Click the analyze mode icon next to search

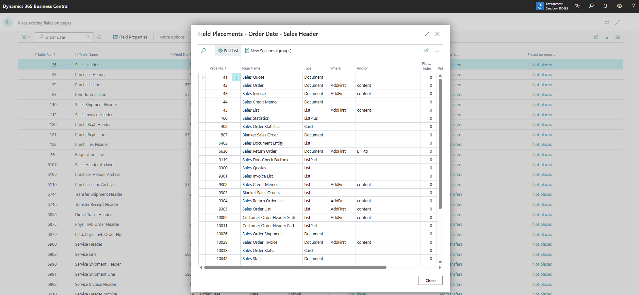pos(99,37)
